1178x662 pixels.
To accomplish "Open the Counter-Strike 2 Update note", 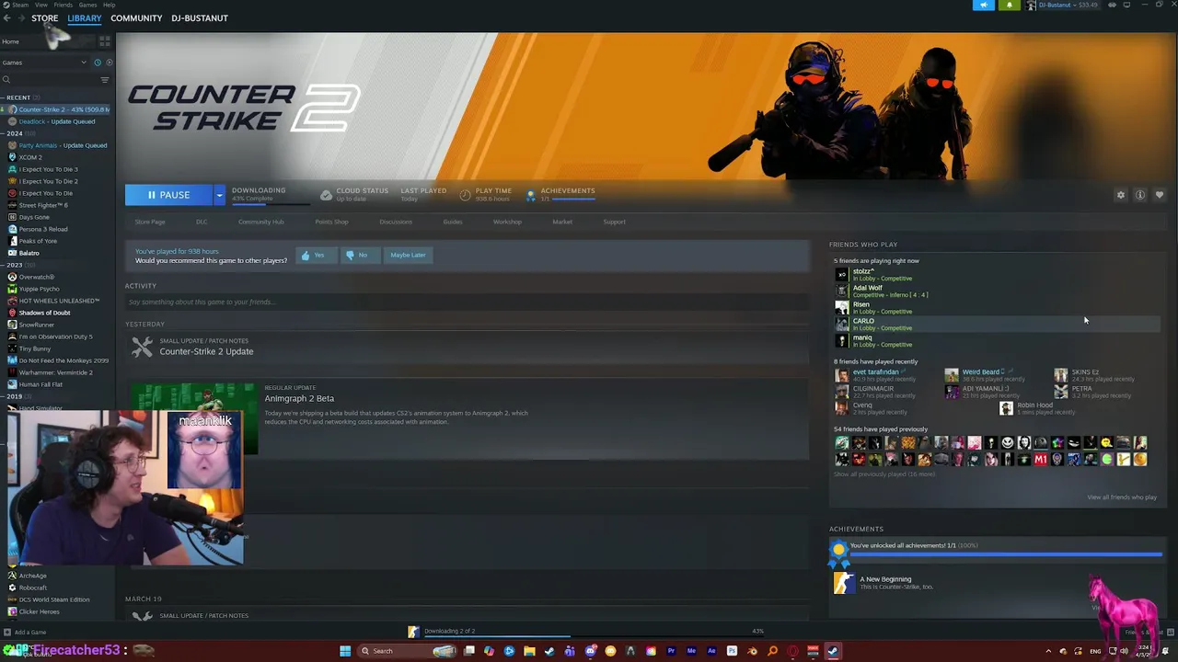I will pos(206,351).
